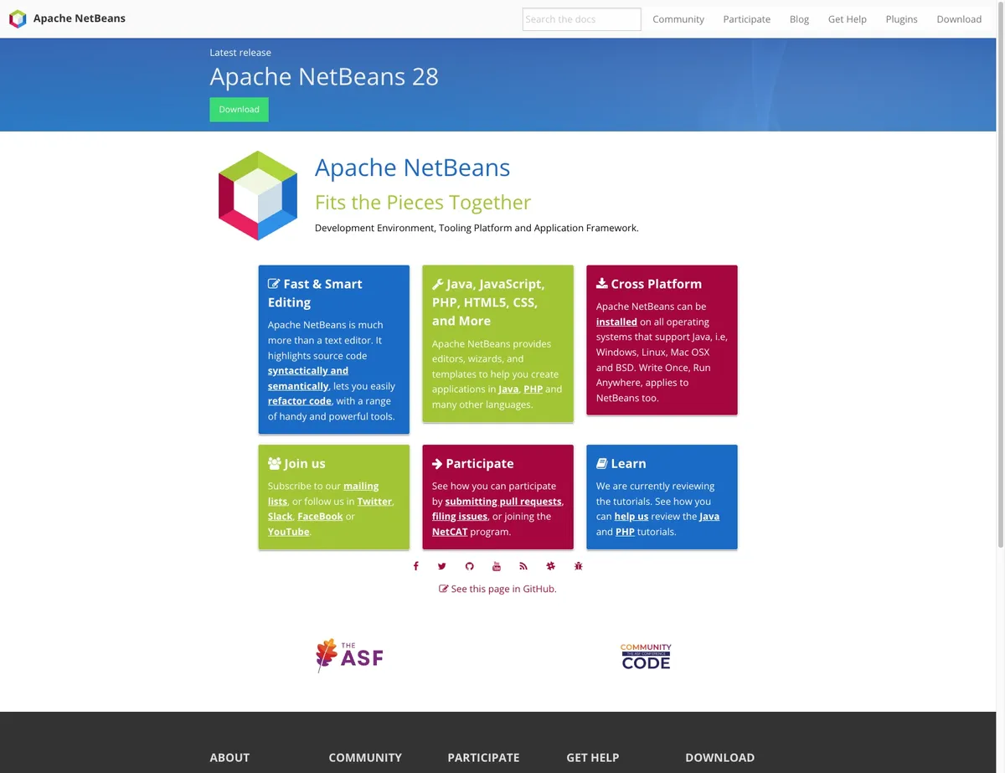Click the ABOUT footer heading
This screenshot has height=773, width=1005.
tap(229, 757)
